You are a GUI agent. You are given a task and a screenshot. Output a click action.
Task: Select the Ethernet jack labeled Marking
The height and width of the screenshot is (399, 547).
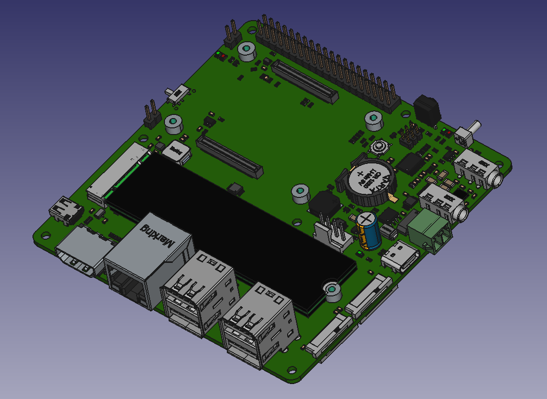pos(148,260)
